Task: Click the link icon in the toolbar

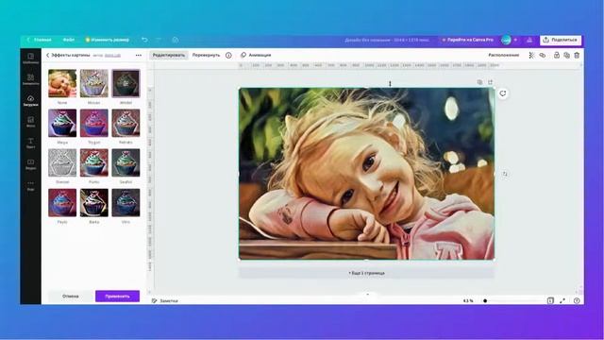Action: [543, 55]
